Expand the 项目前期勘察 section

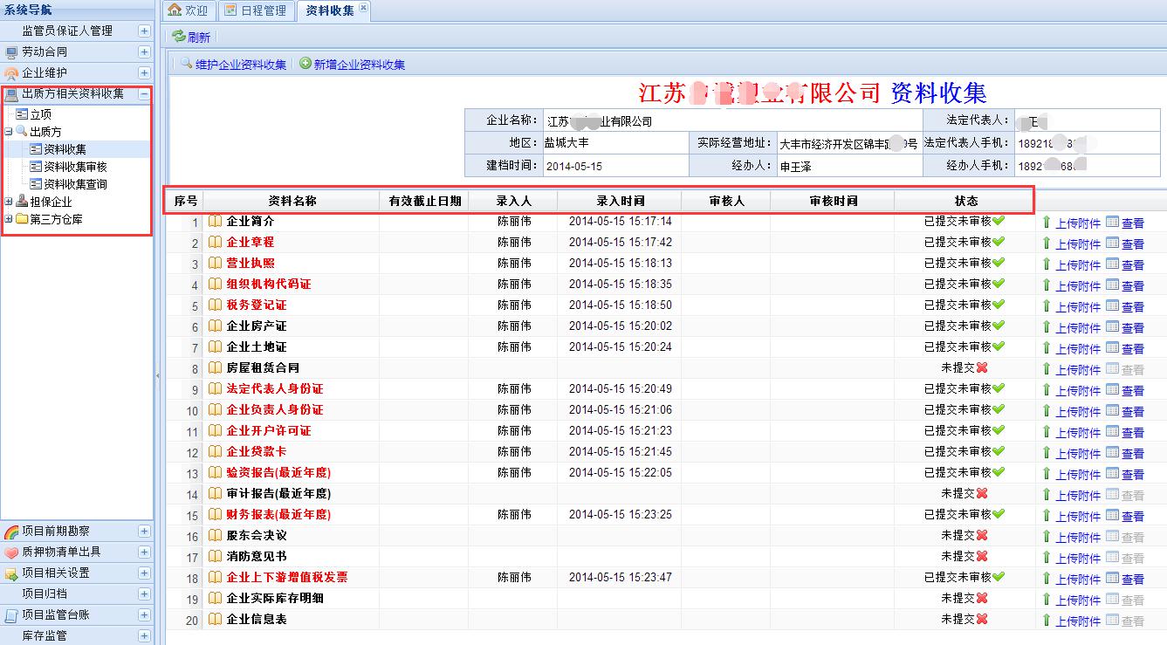[144, 531]
